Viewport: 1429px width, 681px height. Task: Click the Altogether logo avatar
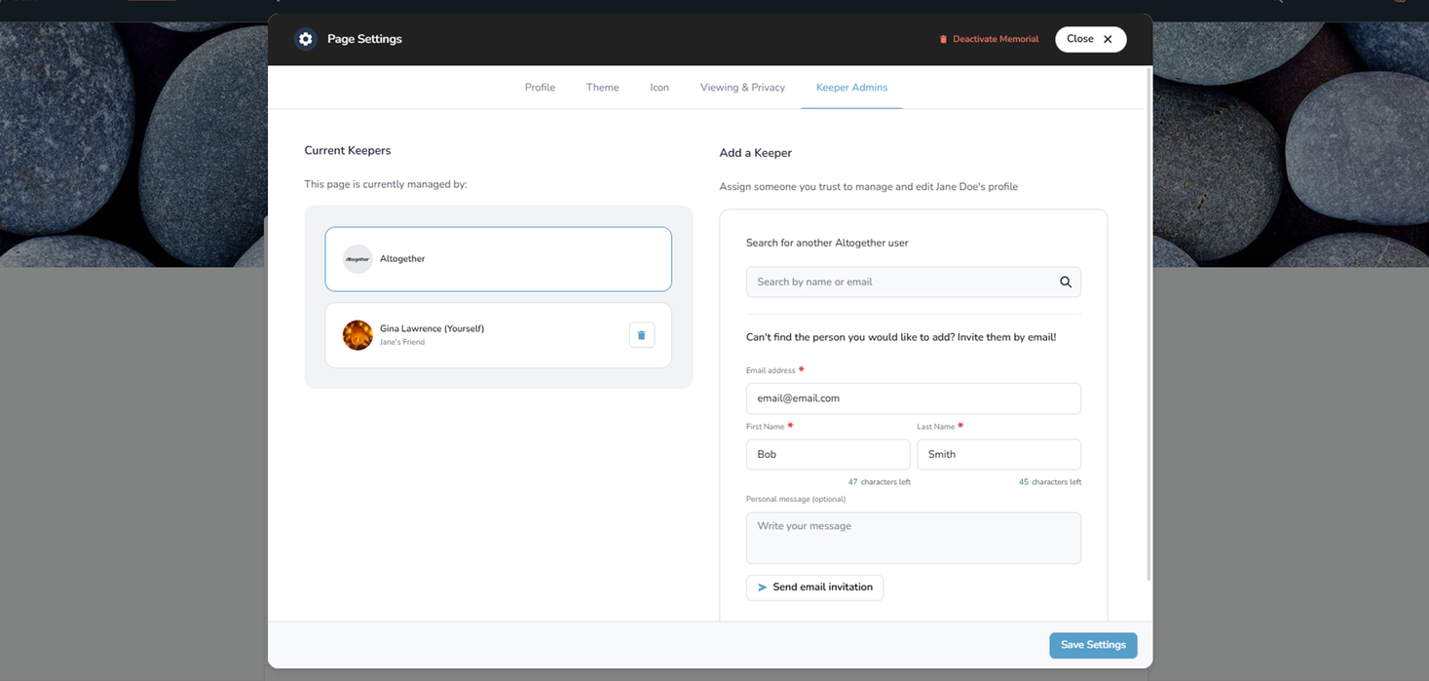tap(357, 259)
